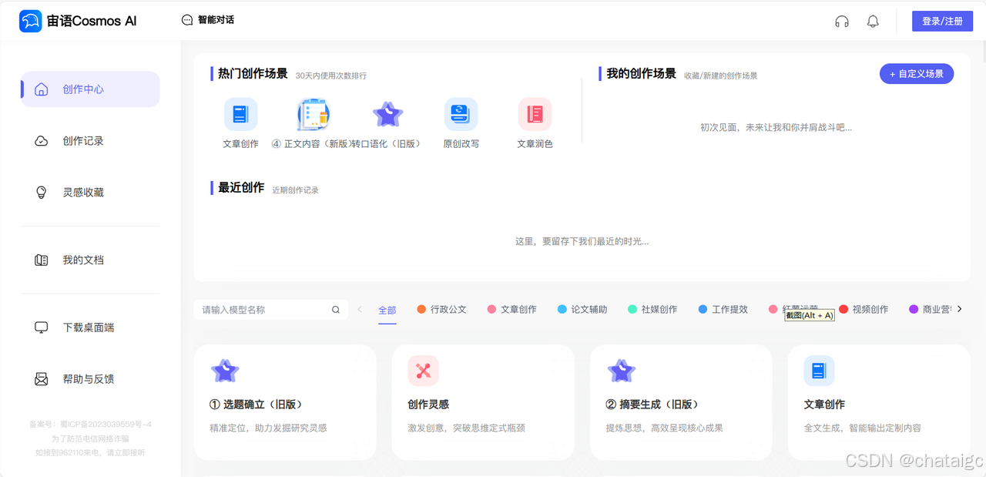Click the 宙语Cosmos AI logo icon
The height and width of the screenshot is (477, 986).
pyautogui.click(x=31, y=22)
